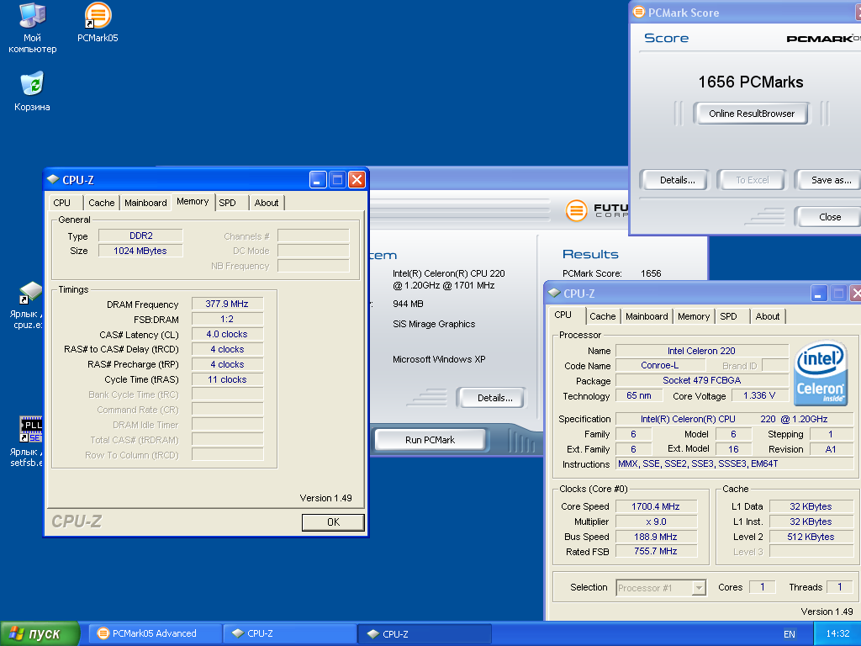Click the Cycle Time (tRAS) value 11 clocks
This screenshot has width=861, height=646.
(x=227, y=379)
